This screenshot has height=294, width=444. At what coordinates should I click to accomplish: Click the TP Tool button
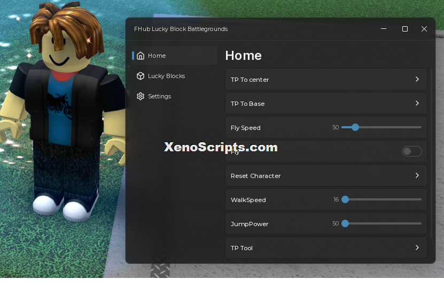coord(326,248)
